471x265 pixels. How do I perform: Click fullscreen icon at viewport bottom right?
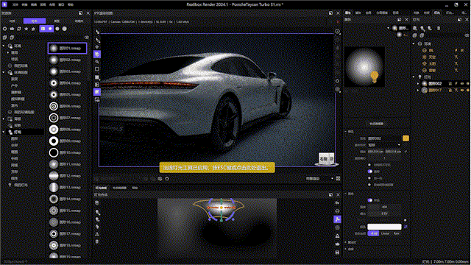pos(338,178)
